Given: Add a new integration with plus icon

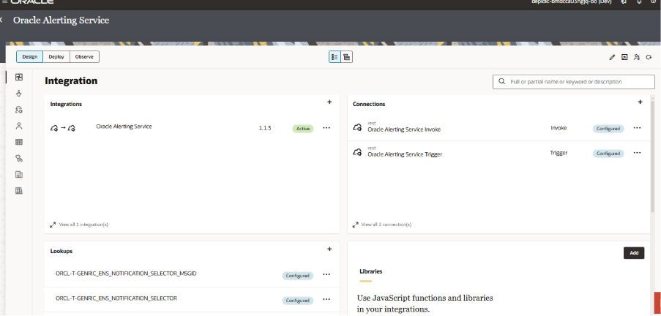Looking at the screenshot, I should point(329,102).
